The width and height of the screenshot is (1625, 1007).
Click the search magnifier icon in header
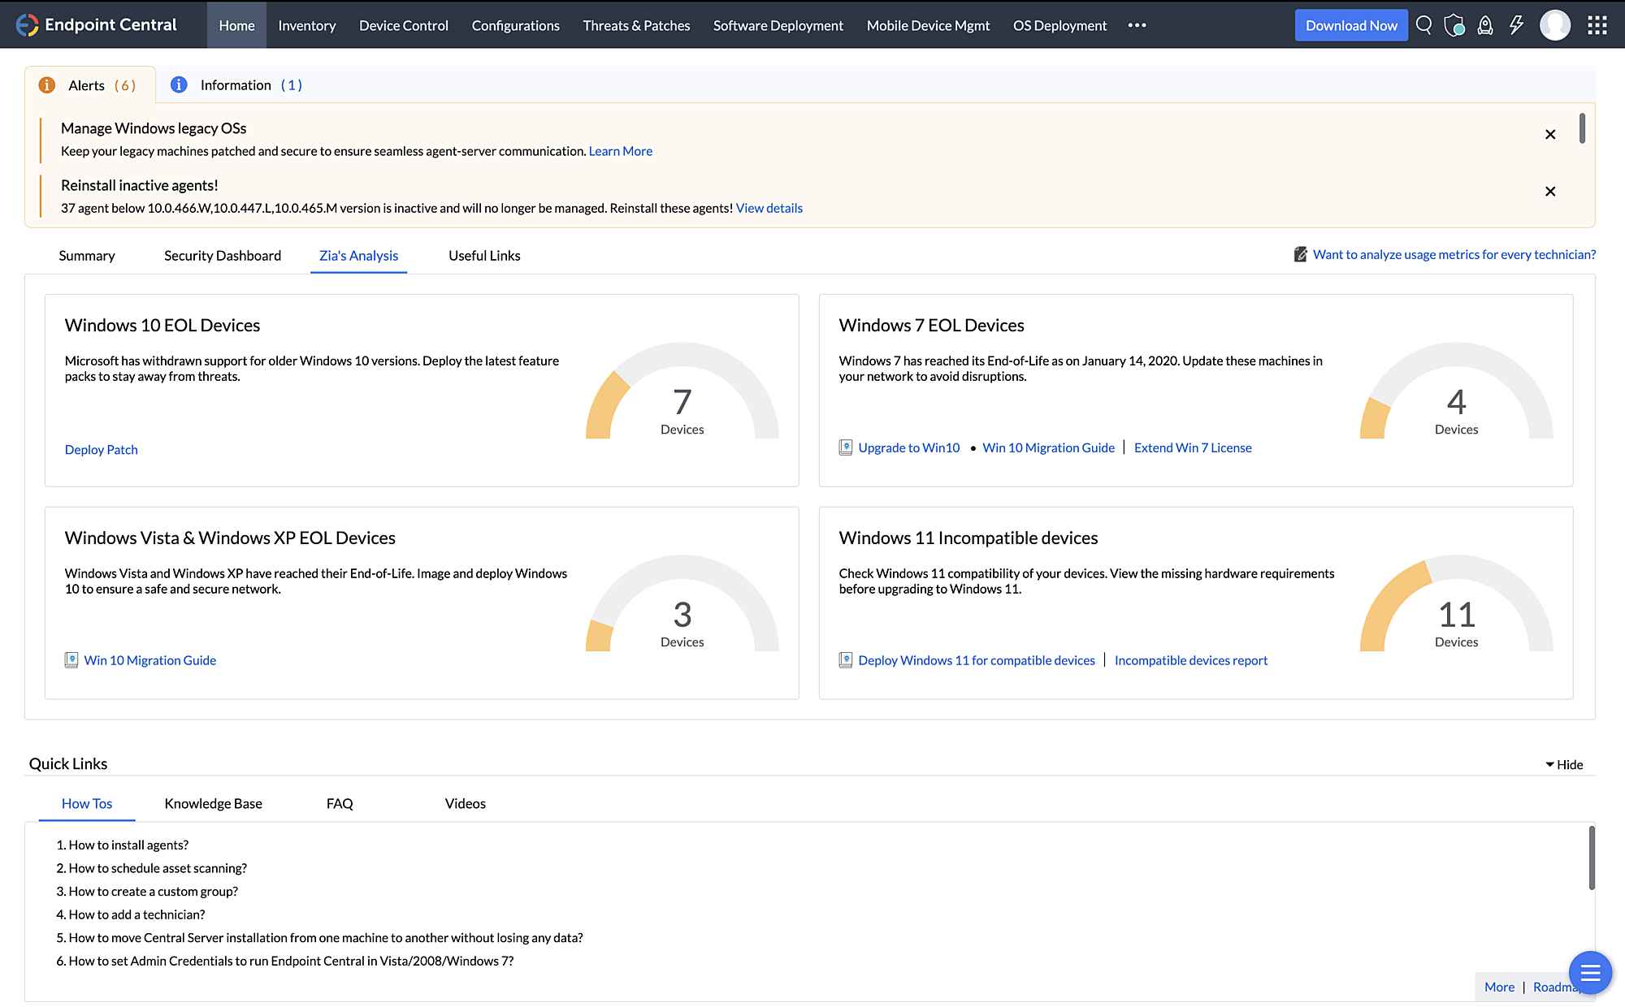[x=1423, y=25]
